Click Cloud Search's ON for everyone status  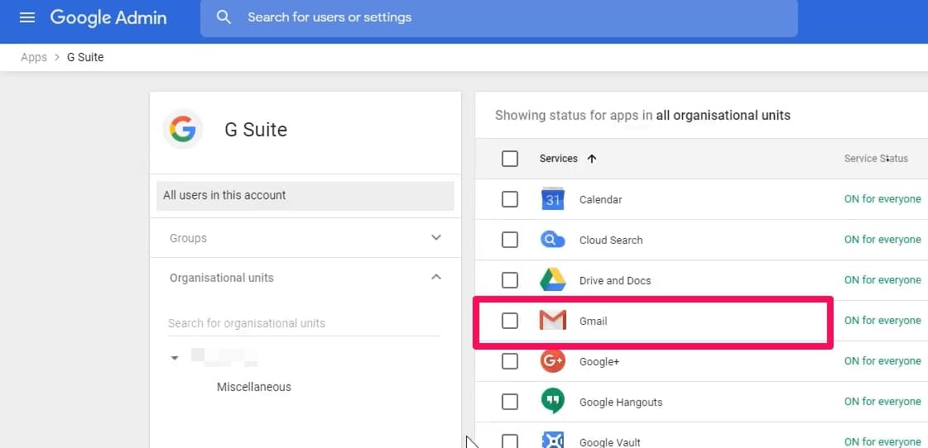point(882,240)
